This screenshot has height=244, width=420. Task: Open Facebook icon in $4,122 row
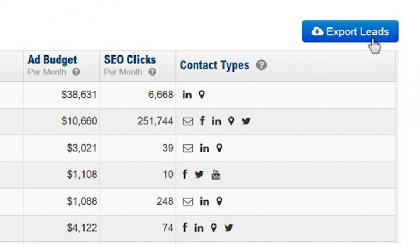(185, 228)
